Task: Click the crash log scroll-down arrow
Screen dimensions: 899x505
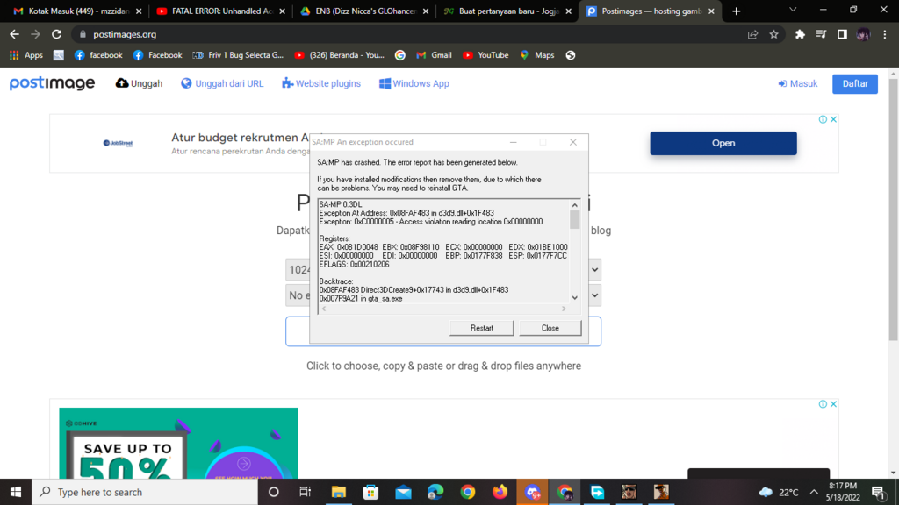Action: click(x=574, y=298)
